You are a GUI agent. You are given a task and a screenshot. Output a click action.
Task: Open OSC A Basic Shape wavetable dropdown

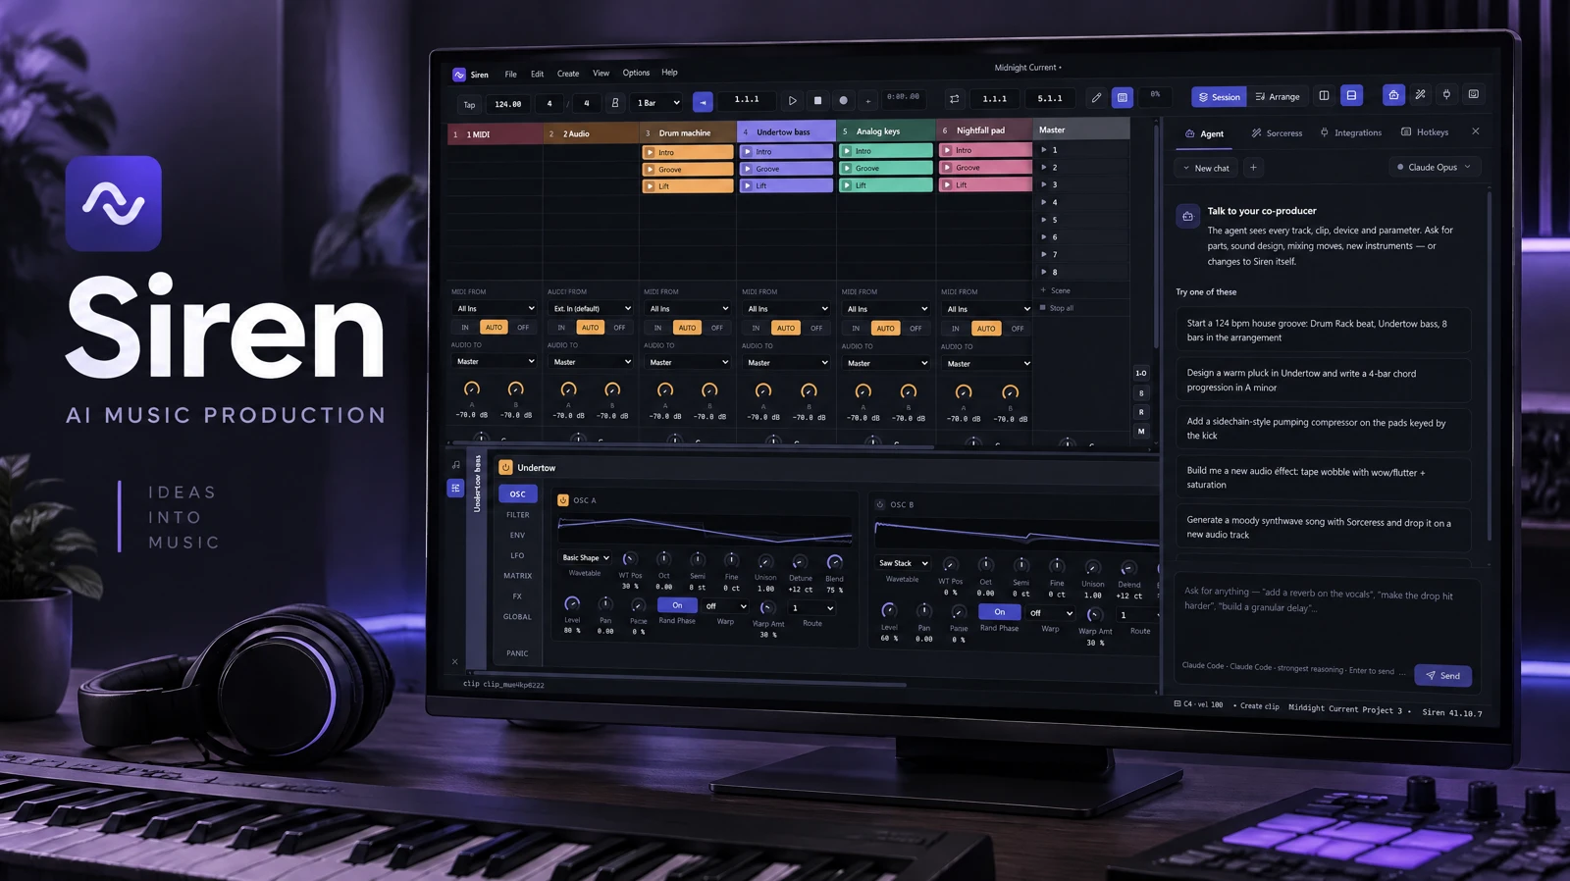(586, 558)
